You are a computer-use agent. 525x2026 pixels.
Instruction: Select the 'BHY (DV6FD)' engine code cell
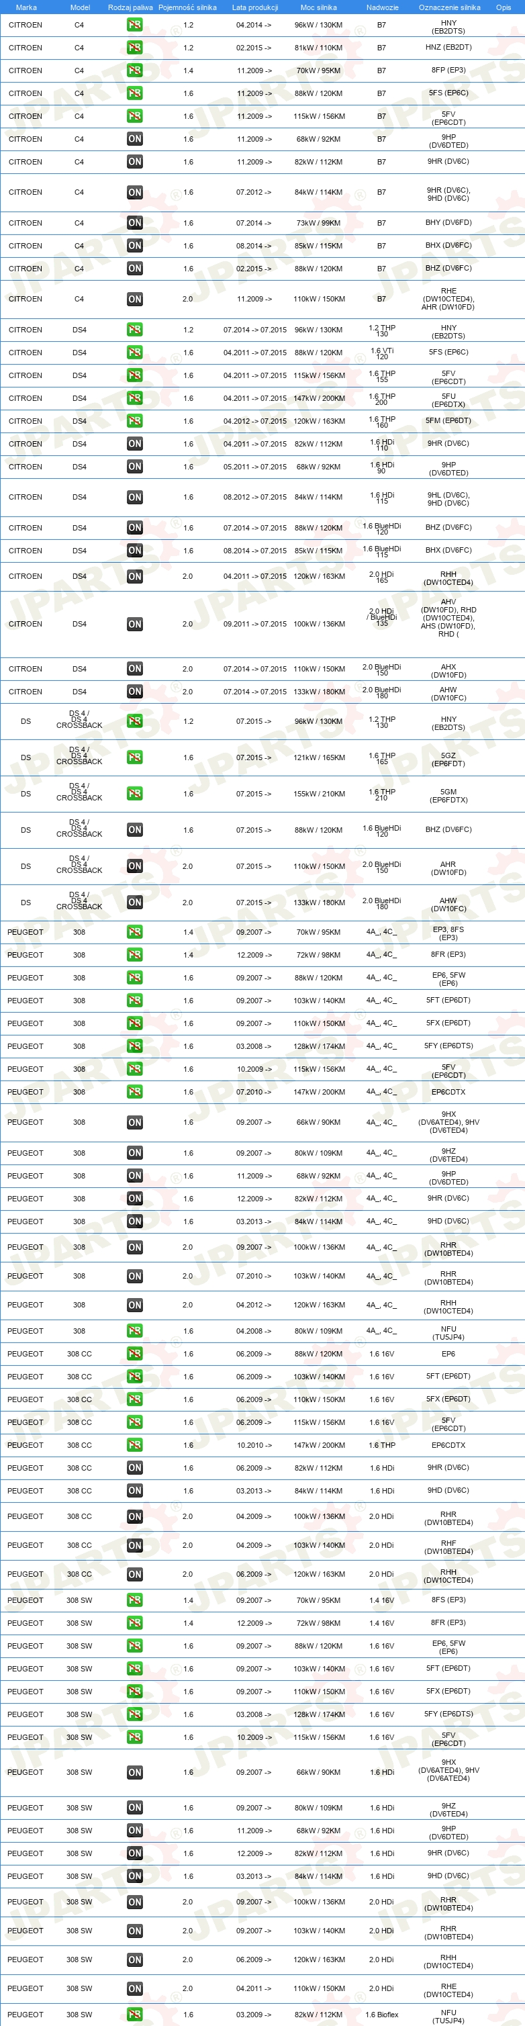pos(448,222)
